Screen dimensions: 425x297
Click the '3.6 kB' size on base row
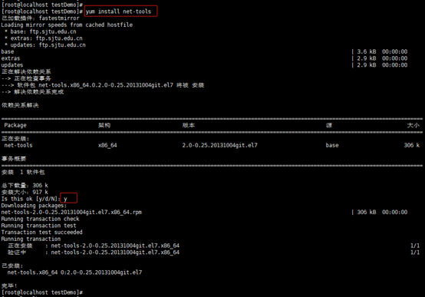pyautogui.click(x=367, y=51)
